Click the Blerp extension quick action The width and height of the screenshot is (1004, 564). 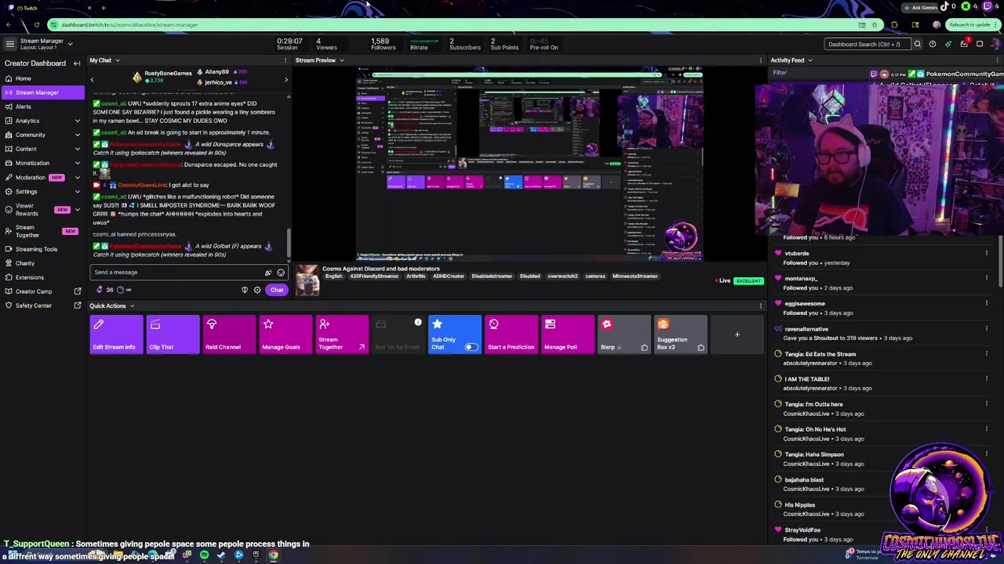(x=624, y=334)
